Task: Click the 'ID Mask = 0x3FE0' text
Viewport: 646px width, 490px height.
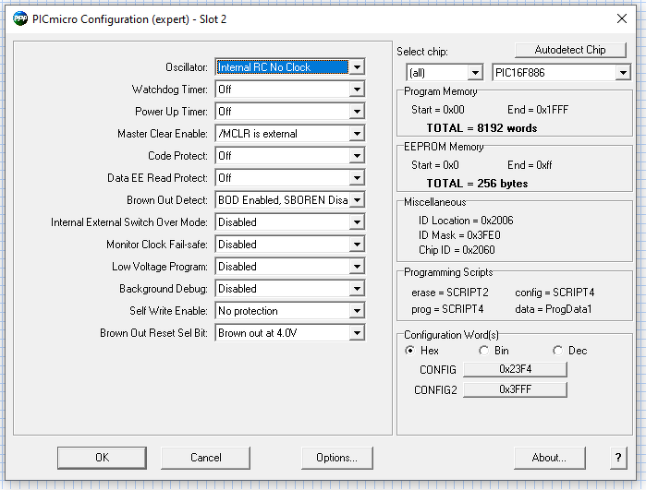Action: 459,235
